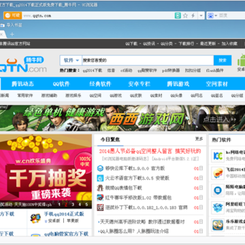Viewport: 245px width, 245px height.
Task: Select hot search term cf活动
Action: [126, 71]
